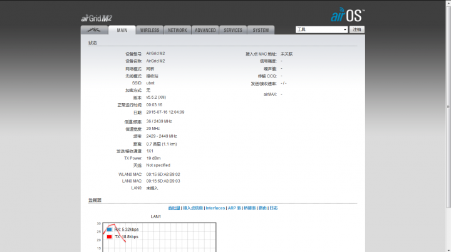The height and width of the screenshot is (252, 451).
Task: Select the SSID value ubnt
Action: click(150, 83)
